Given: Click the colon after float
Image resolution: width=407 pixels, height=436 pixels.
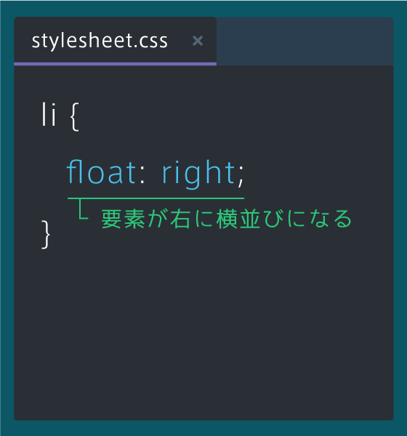Looking at the screenshot, I should pos(142,174).
